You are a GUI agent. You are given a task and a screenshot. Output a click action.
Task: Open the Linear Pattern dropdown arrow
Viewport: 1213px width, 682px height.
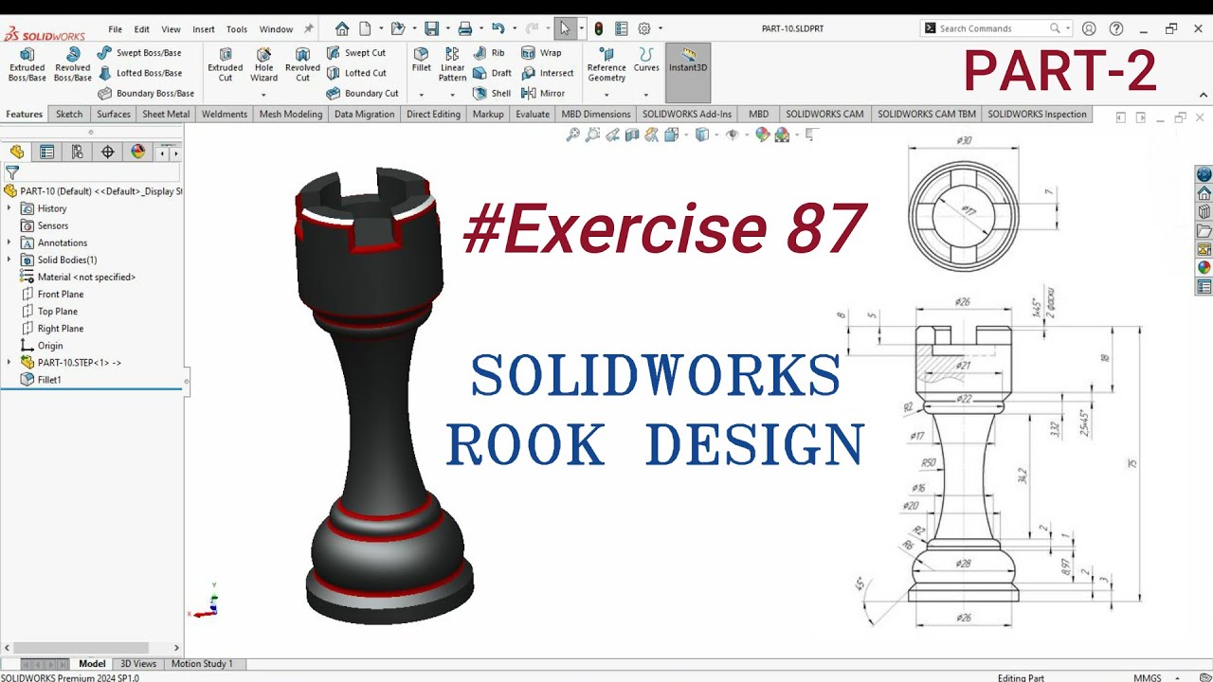click(452, 95)
